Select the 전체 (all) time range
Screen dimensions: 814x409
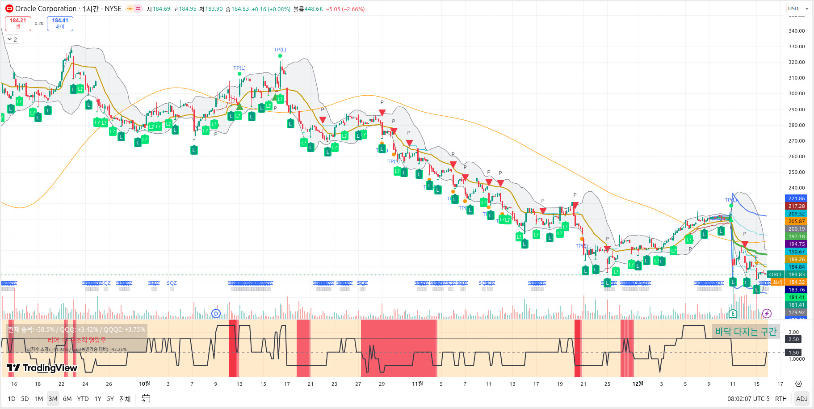tap(125, 399)
